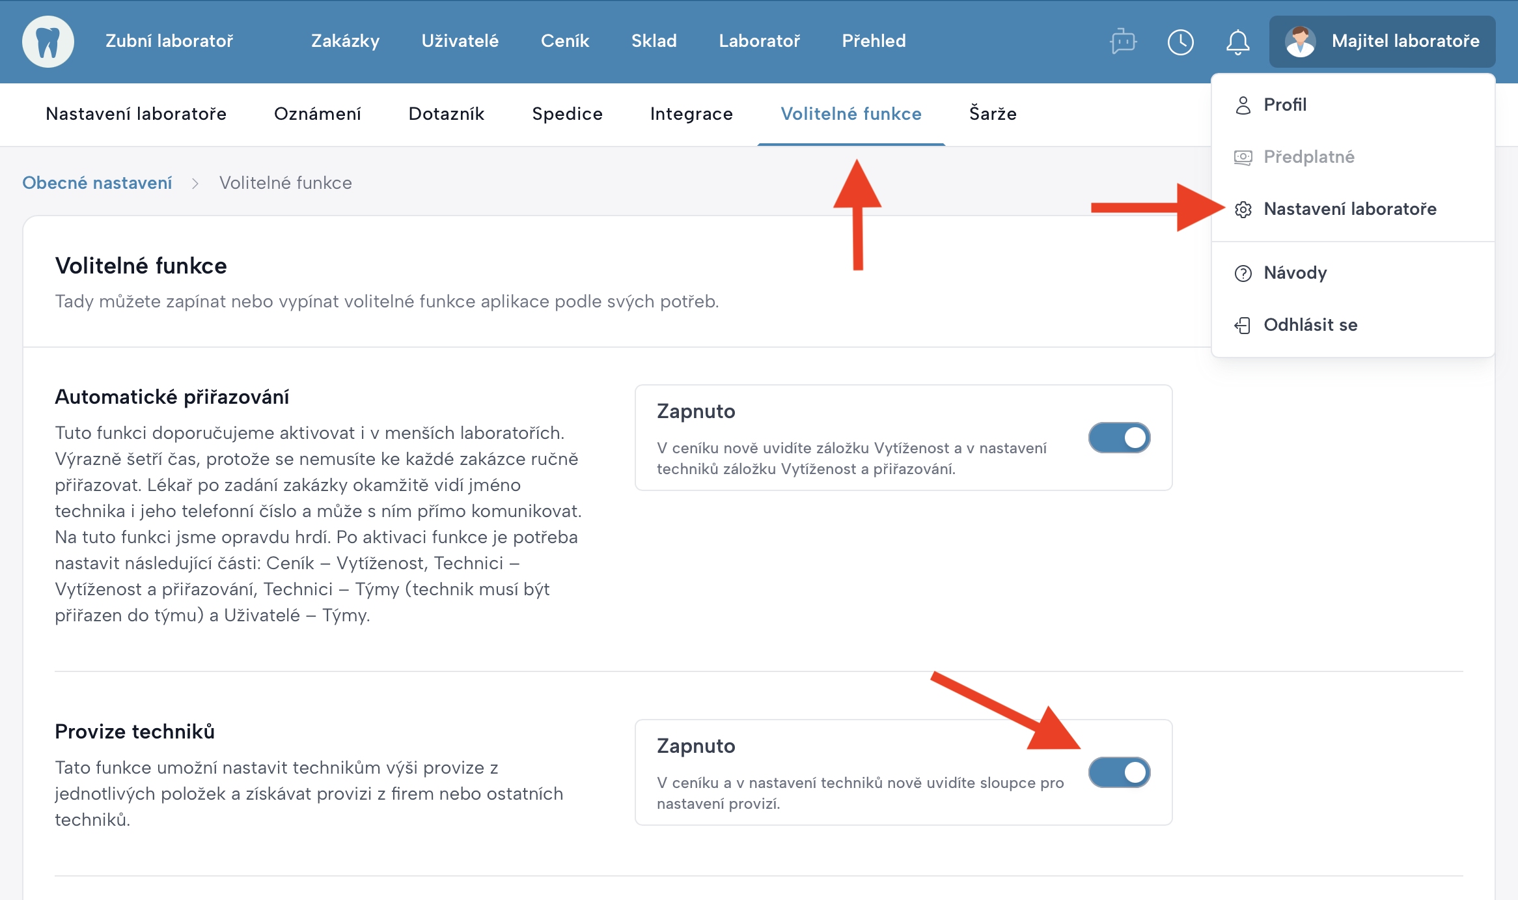The height and width of the screenshot is (900, 1518).
Task: Switch to the Integrace tab
Action: point(691,114)
